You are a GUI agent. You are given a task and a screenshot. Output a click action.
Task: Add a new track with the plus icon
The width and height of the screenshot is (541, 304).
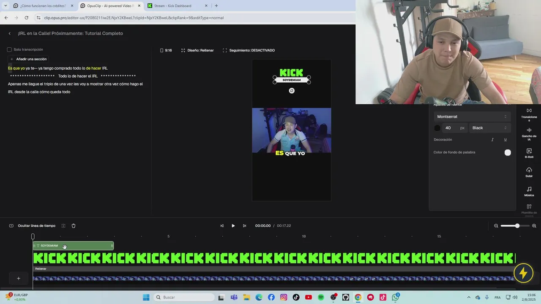pyautogui.click(x=18, y=278)
